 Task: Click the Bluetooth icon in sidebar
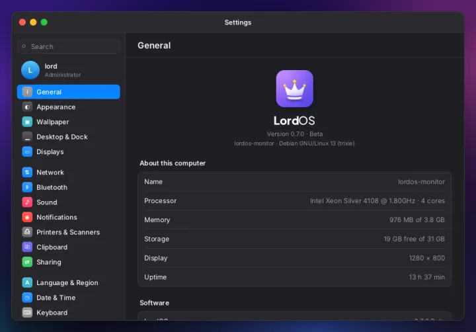[x=27, y=187]
